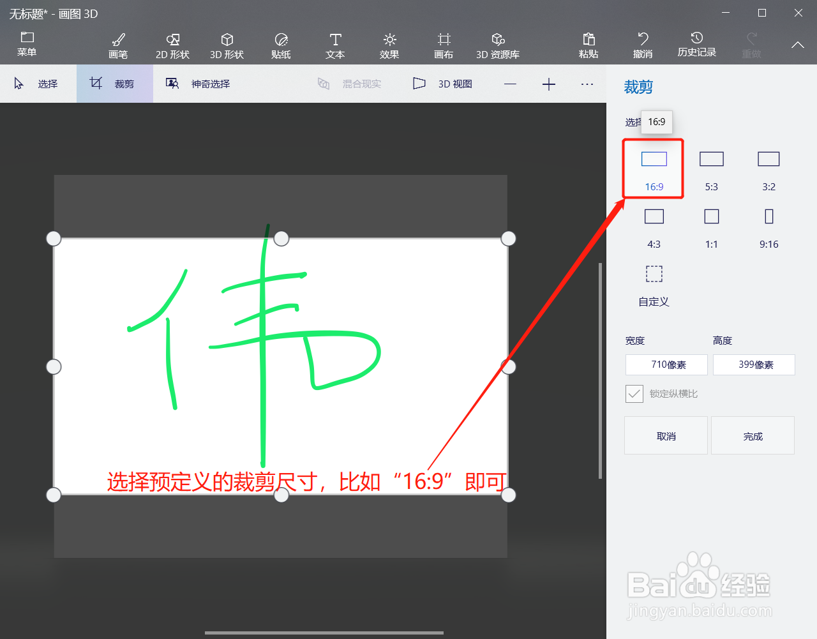Open the 贴纸 (Stickers) panel

click(280, 45)
